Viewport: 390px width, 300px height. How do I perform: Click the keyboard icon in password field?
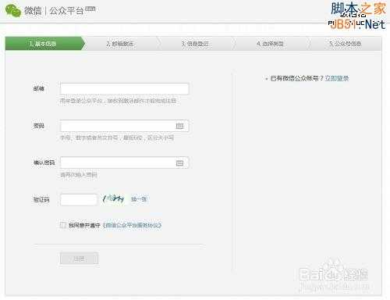click(x=179, y=126)
